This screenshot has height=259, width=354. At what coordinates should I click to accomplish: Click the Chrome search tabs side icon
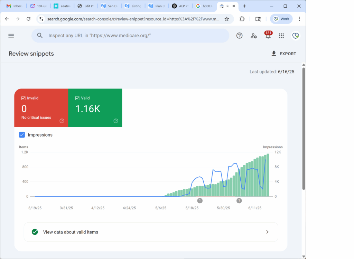258,19
